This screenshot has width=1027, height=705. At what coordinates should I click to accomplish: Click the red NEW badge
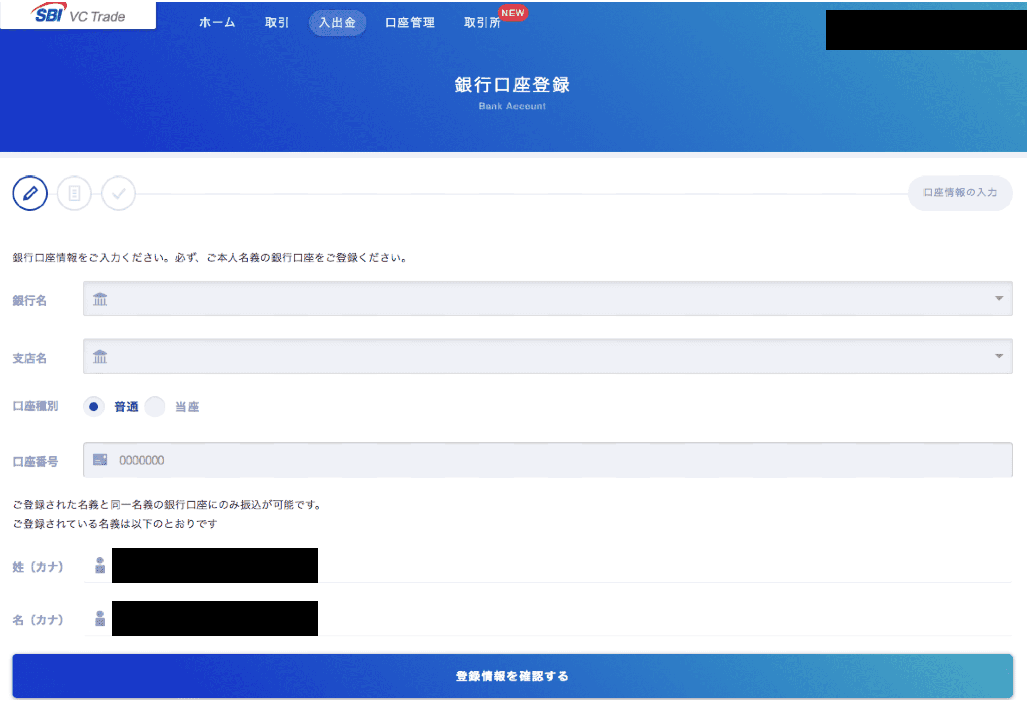click(512, 13)
